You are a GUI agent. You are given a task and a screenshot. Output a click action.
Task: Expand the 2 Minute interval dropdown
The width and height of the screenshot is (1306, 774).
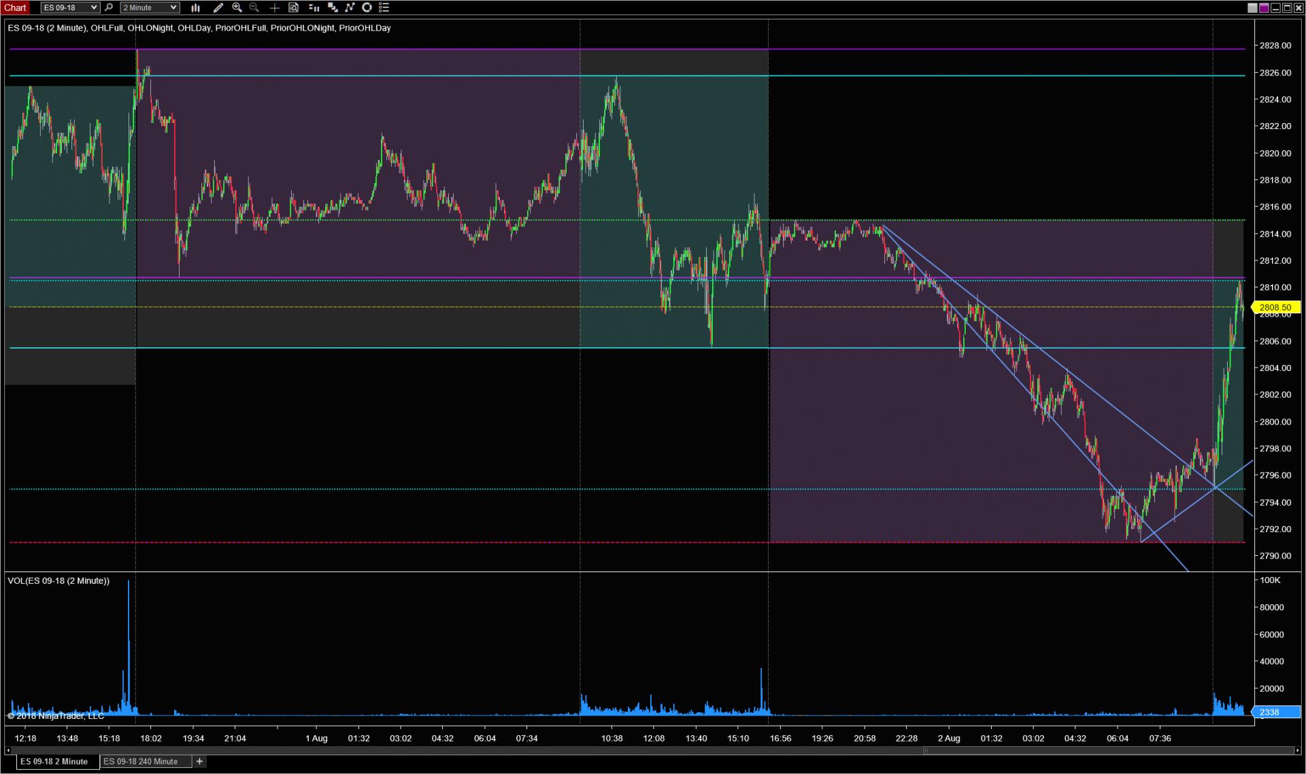[173, 7]
